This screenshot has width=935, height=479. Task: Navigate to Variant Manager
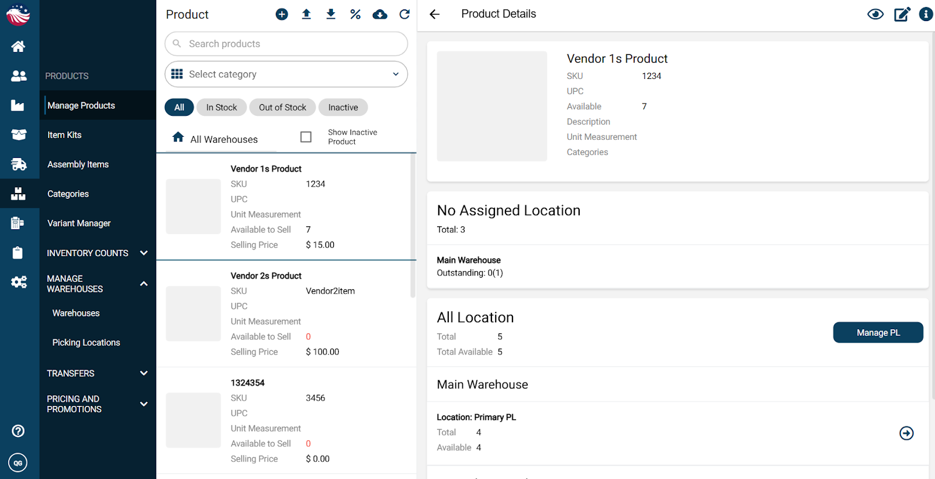[79, 223]
